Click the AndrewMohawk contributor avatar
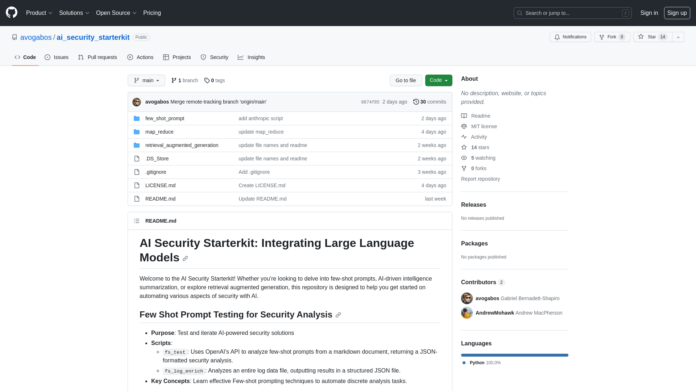Viewport: 696px width, 391px height. (x=467, y=313)
